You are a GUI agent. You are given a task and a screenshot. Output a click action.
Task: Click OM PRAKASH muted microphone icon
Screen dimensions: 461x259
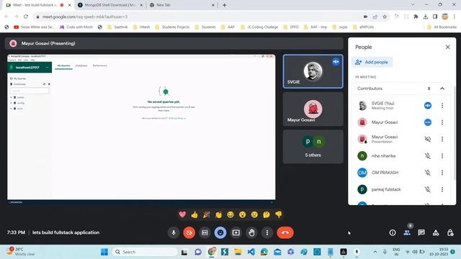tap(427, 173)
